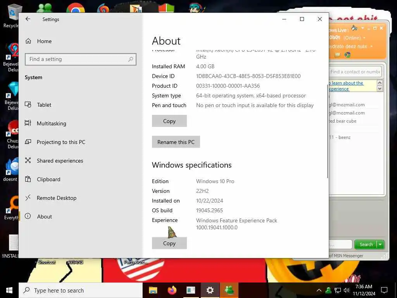Viewport: 397px width, 298px height.
Task: Select the Device ID value text
Action: (x=249, y=76)
